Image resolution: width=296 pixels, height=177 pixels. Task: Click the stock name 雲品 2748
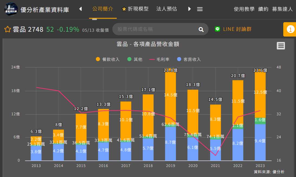point(28,29)
